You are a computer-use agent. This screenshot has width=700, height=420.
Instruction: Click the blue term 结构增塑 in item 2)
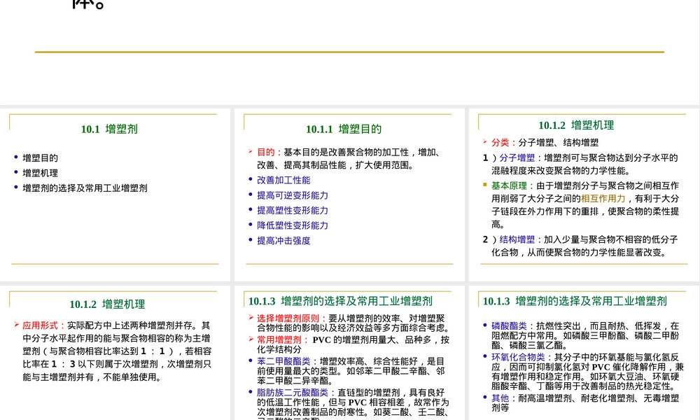(x=517, y=239)
